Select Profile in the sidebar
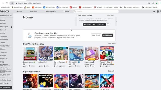This screenshot has width=161, height=90. 3,23
